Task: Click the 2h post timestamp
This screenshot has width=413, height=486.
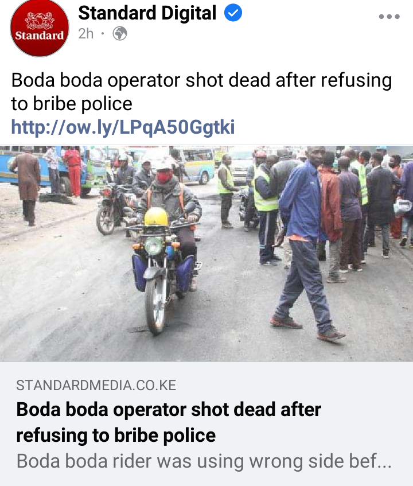Action: (86, 33)
